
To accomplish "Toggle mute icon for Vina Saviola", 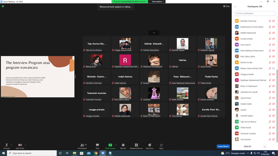I will (x=270, y=140).
